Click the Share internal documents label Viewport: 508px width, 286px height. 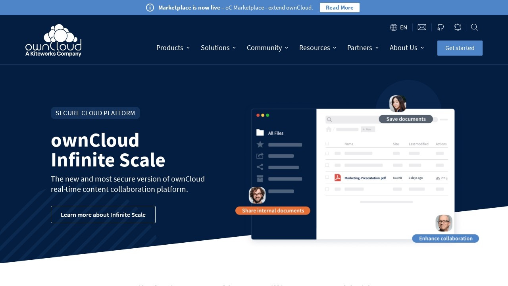(x=273, y=211)
